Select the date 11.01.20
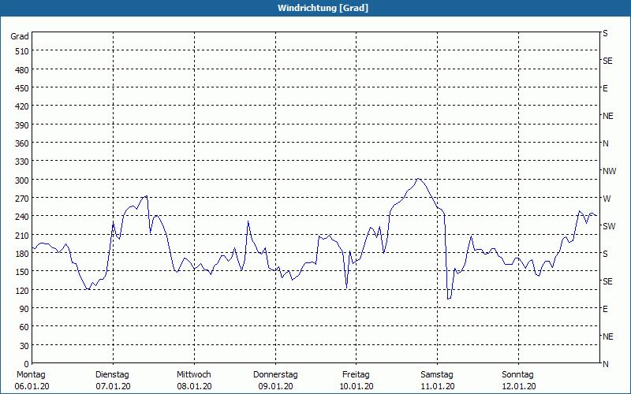 (x=438, y=386)
